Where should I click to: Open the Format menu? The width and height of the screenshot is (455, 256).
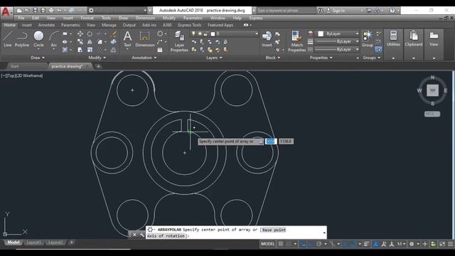point(87,18)
